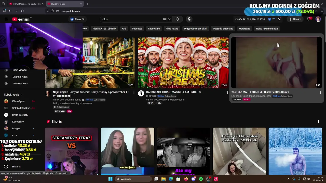
Task: Open the BROKIES channel avatar
Action: (141, 93)
